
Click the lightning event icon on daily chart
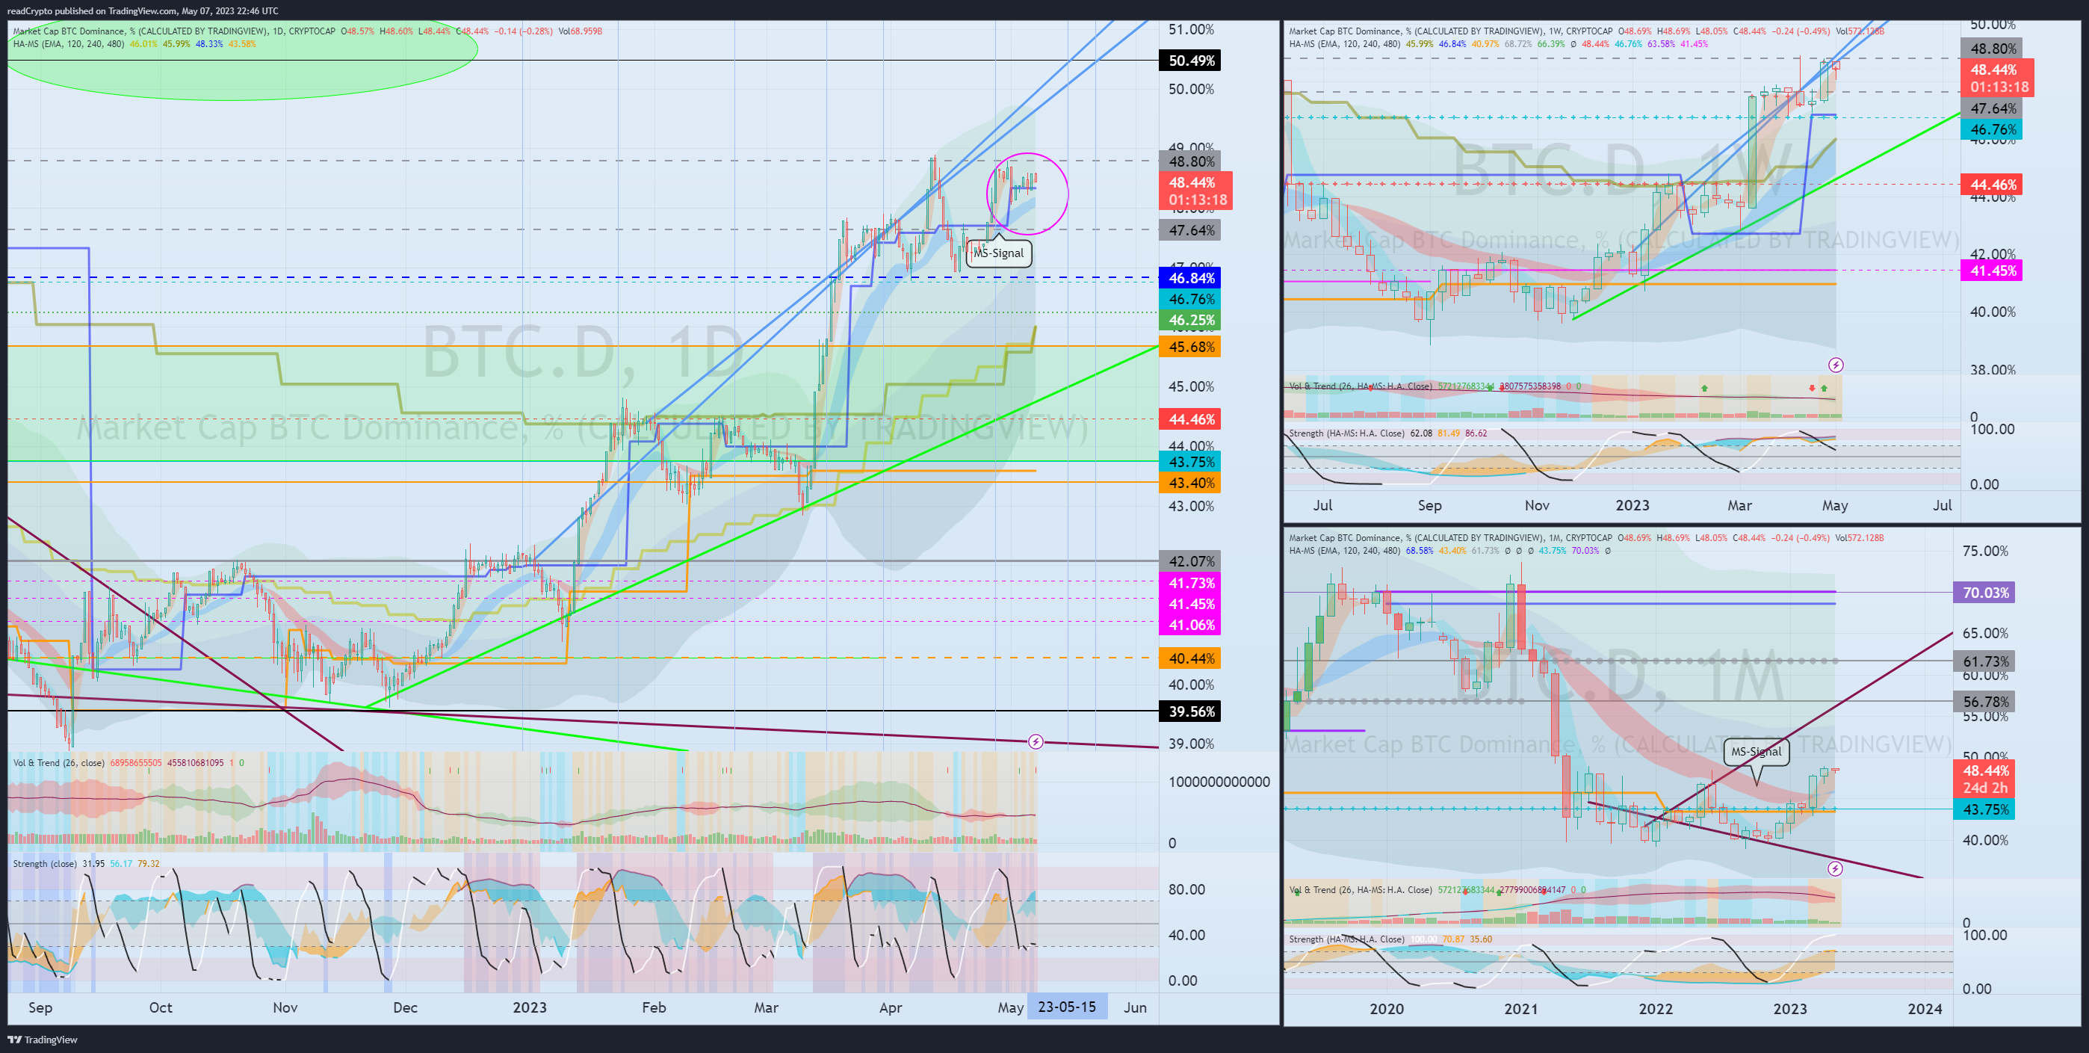(1036, 741)
